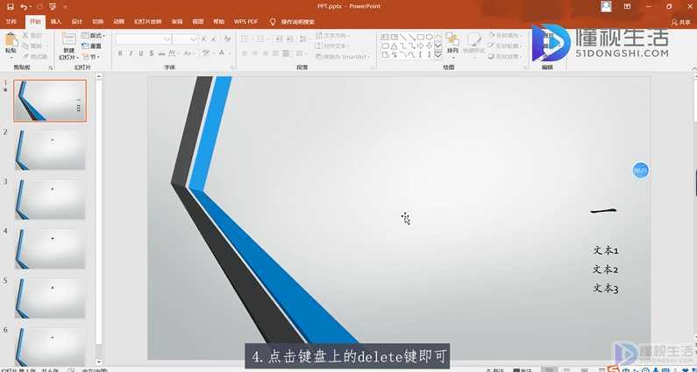Viewport: 697px width, 372px height.
Task: Switch to the 动画 Animations tab
Action: click(118, 22)
